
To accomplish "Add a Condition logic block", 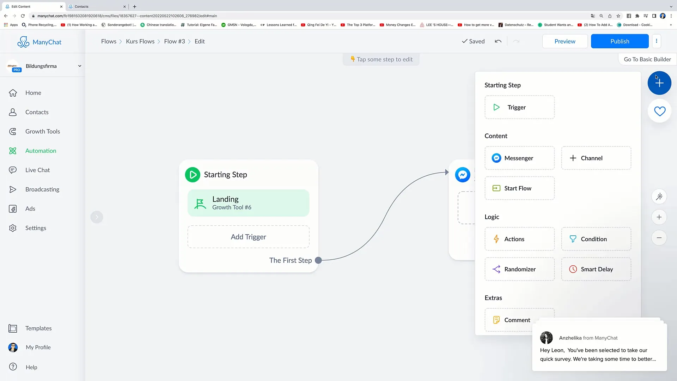I will pyautogui.click(x=596, y=239).
